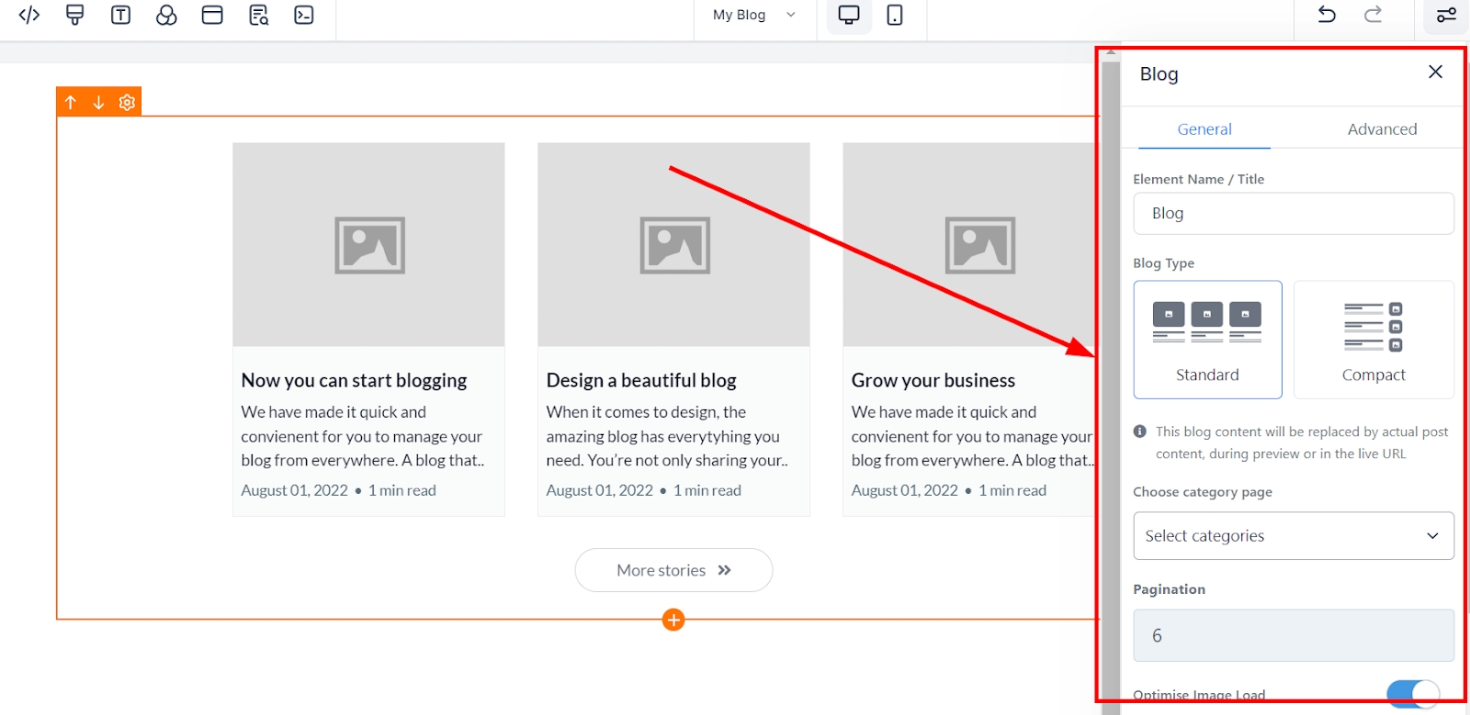
Task: Open the code editor icon in toolbar
Action: pyautogui.click(x=29, y=15)
